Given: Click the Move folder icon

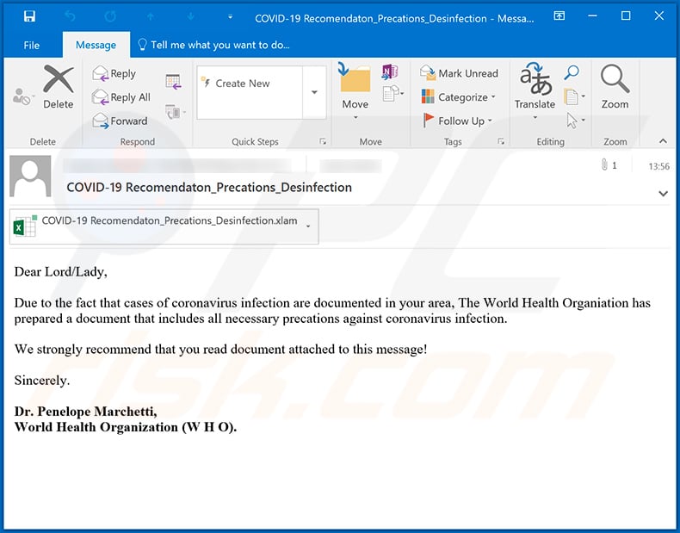Looking at the screenshot, I should point(355,78).
